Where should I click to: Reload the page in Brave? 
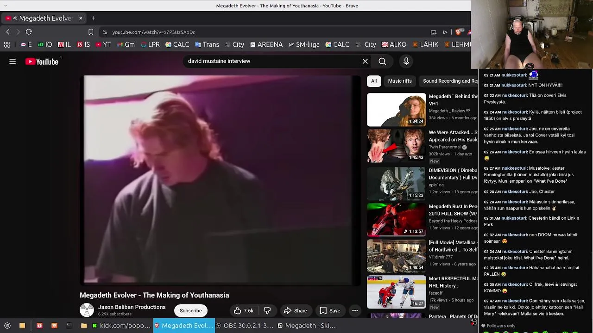pyautogui.click(x=29, y=32)
